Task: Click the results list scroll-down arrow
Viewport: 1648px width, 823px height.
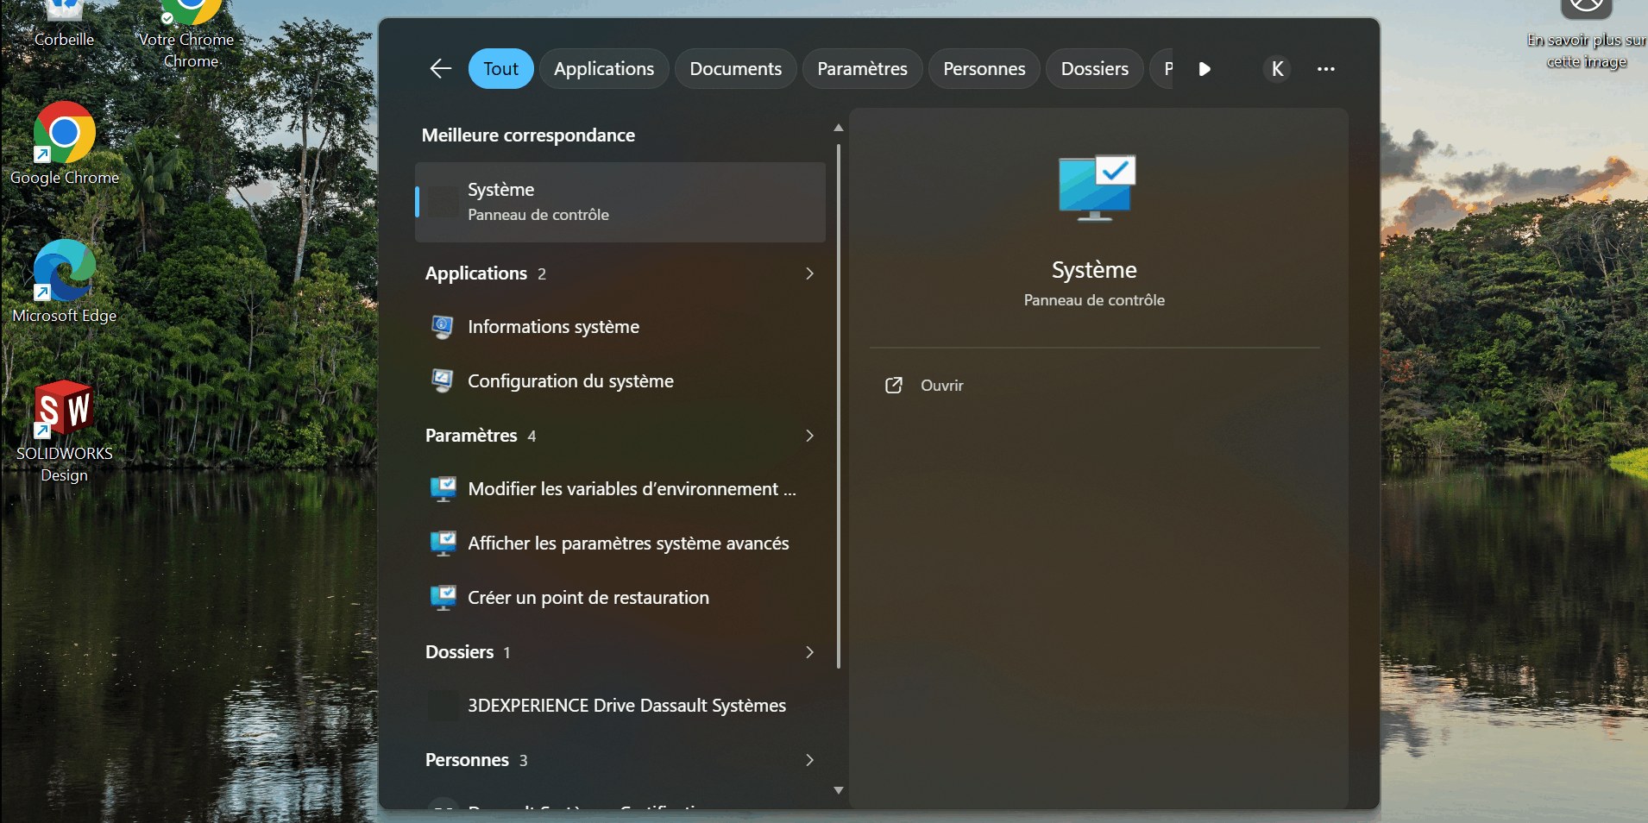Action: point(839,790)
